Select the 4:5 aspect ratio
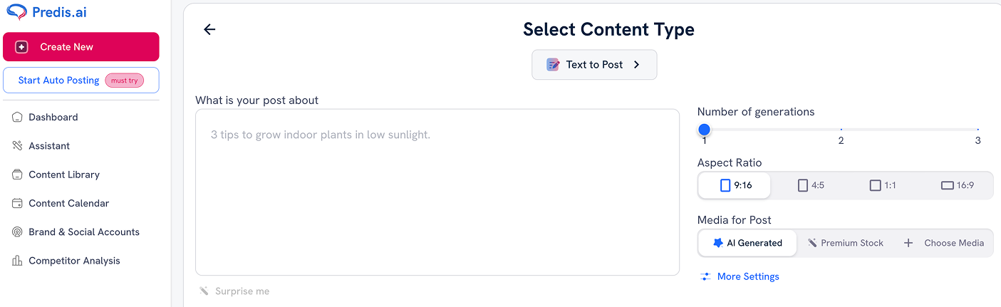 pyautogui.click(x=810, y=185)
